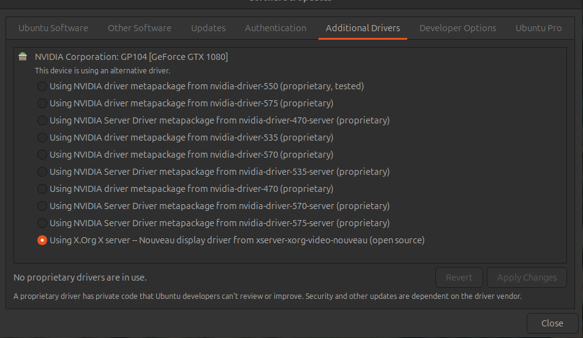This screenshot has width=583, height=338.
Task: Enable nvidia-driver-570-server Server Driver
Action: pos(42,206)
